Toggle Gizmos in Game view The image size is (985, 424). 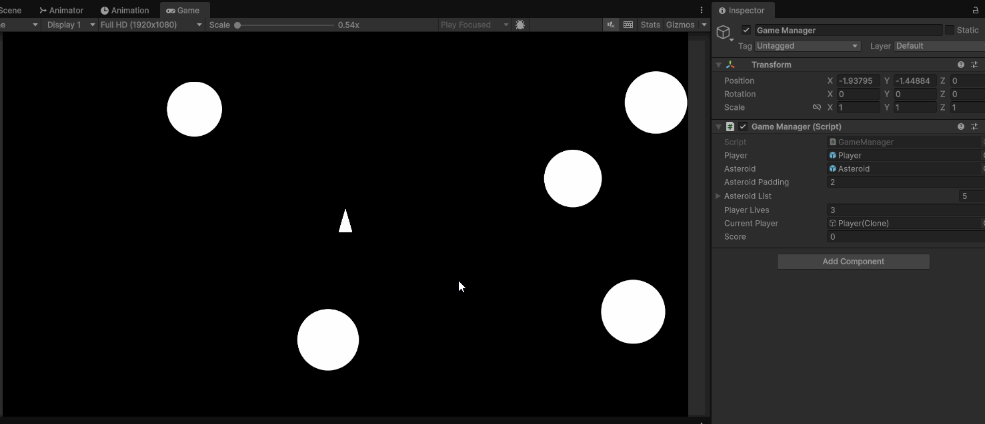(x=680, y=25)
